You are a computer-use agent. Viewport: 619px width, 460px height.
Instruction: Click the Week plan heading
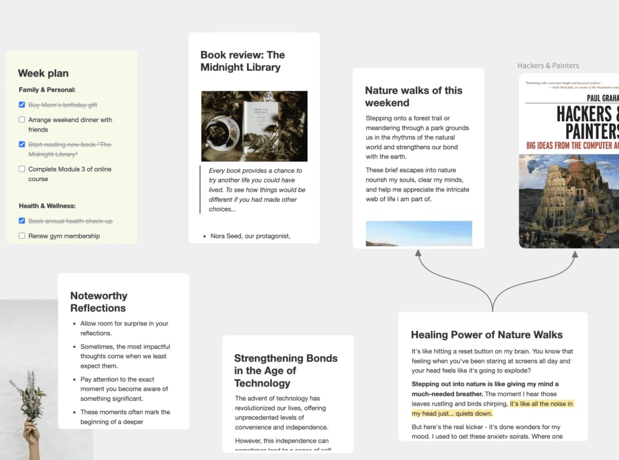point(43,73)
